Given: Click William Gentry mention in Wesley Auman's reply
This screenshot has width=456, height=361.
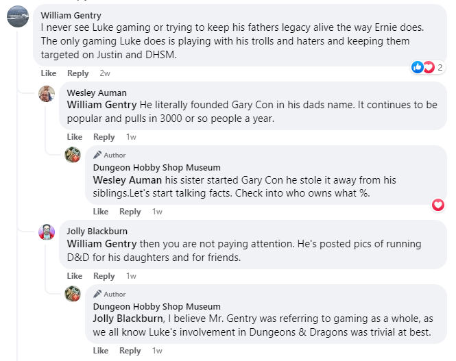Looking at the screenshot, I should [102, 105].
